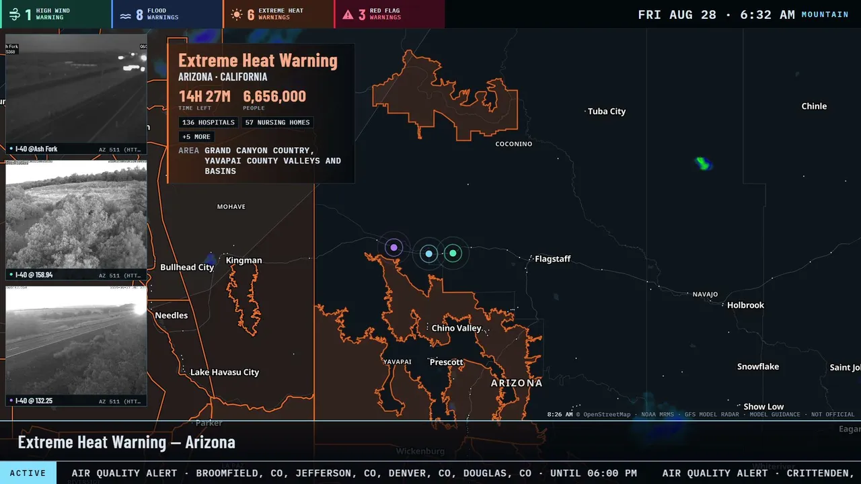The image size is (861, 484).
Task: Open the I-40 @ 132.25 camera feed
Action: pos(76,346)
